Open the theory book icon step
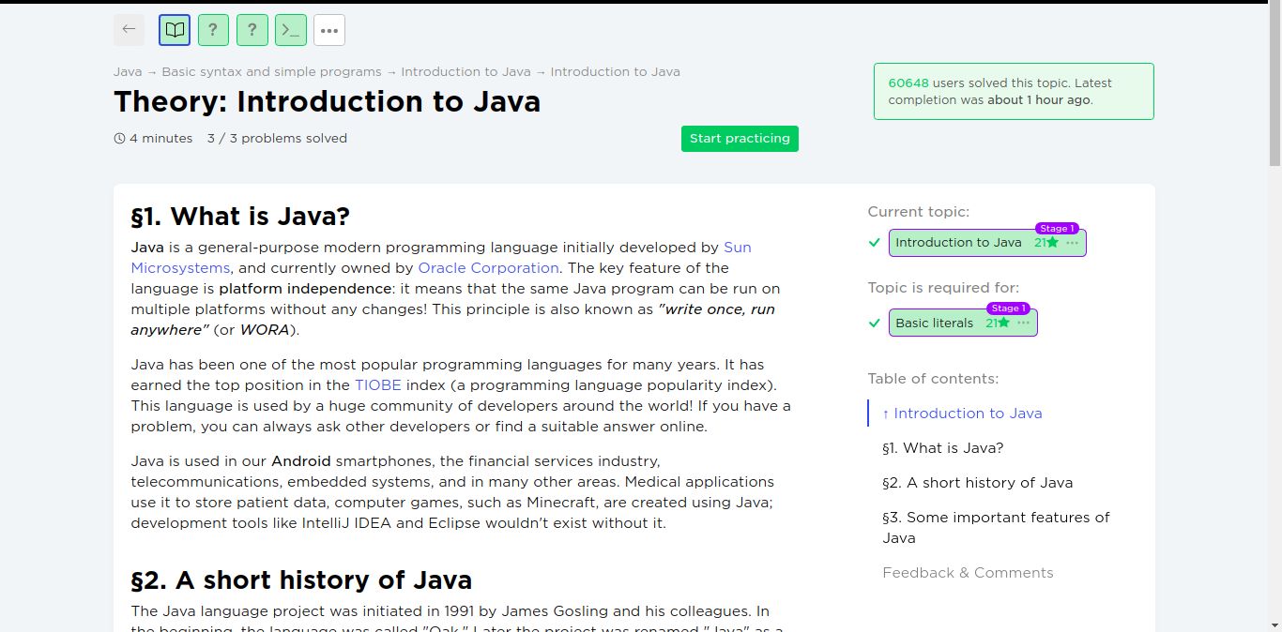The width and height of the screenshot is (1282, 632). coord(175,30)
